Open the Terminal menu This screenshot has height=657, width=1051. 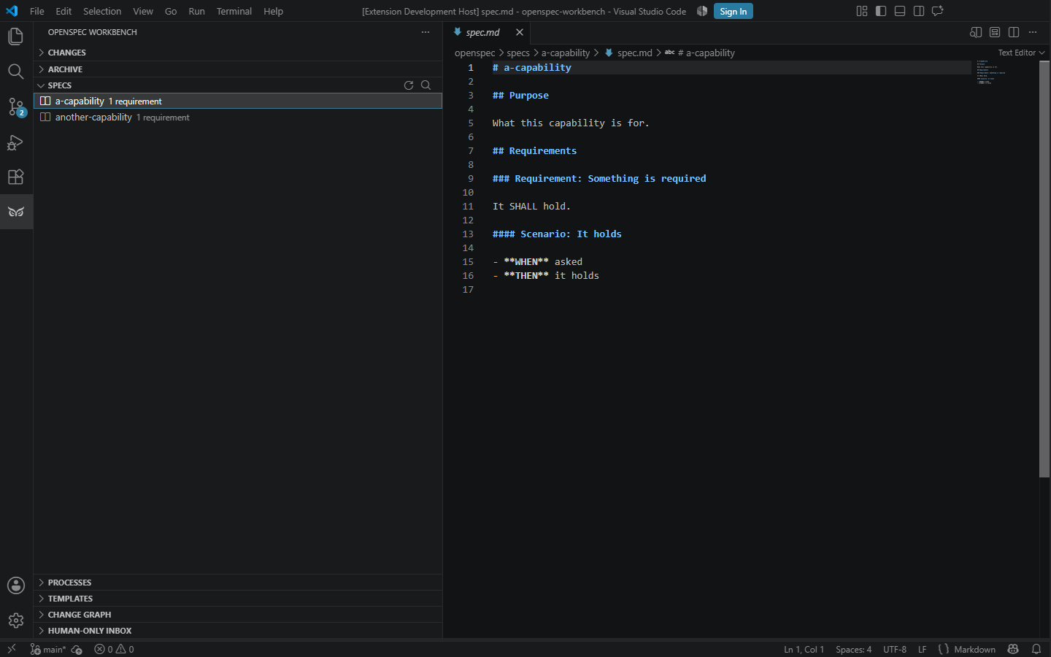(x=234, y=11)
